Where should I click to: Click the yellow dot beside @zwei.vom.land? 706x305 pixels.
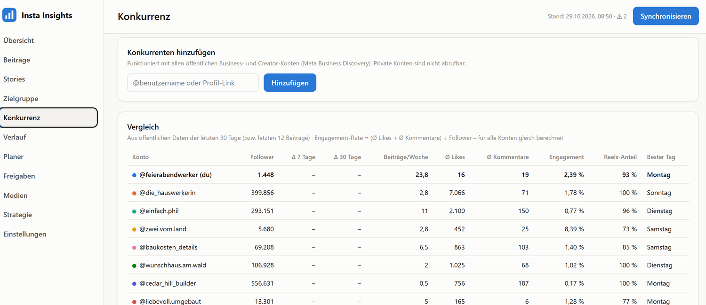click(134, 229)
